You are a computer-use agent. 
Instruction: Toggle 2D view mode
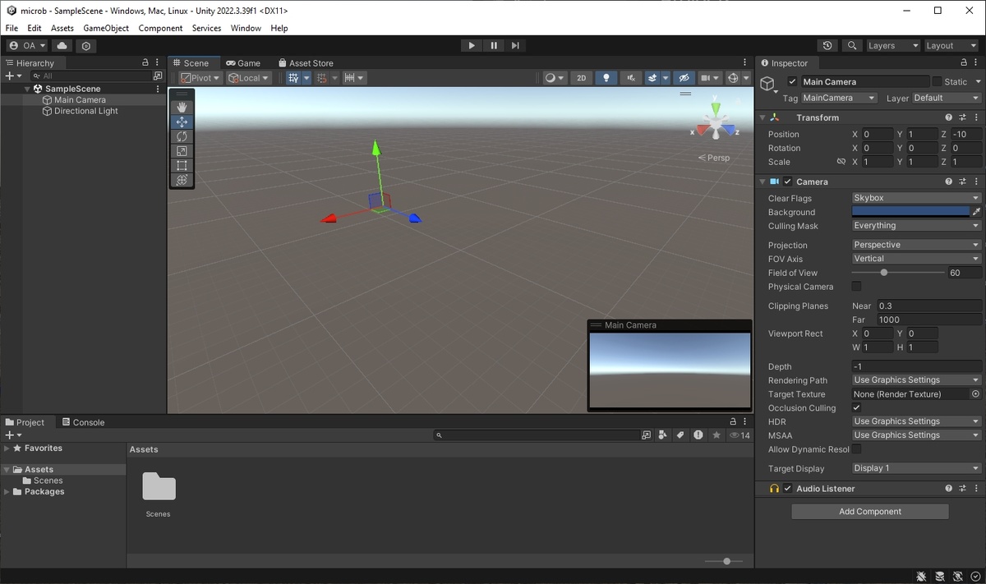(581, 78)
